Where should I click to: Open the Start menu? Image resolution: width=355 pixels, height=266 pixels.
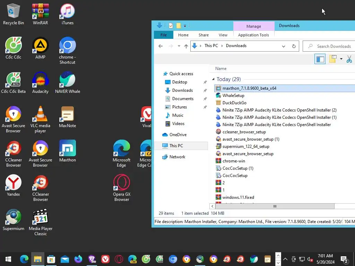[x=8, y=259]
